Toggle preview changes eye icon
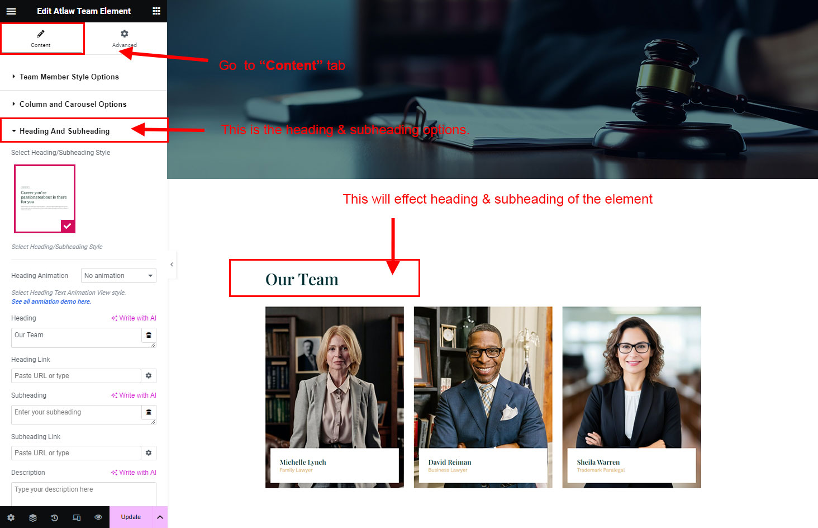The height and width of the screenshot is (528, 818). (x=98, y=517)
